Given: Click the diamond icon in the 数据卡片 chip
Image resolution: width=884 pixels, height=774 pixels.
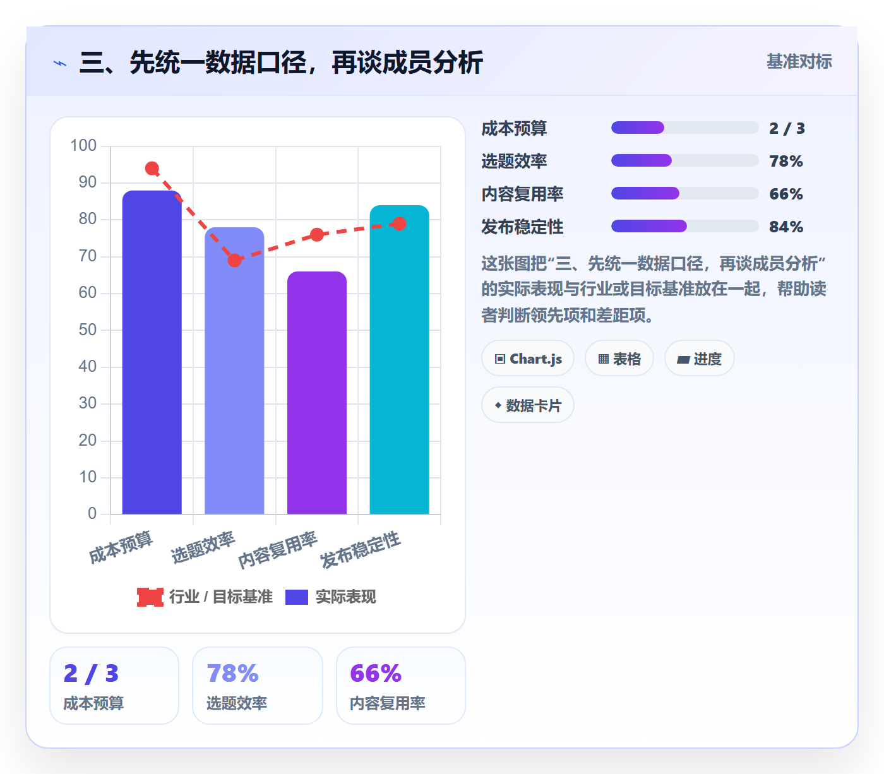Looking at the screenshot, I should coord(498,405).
